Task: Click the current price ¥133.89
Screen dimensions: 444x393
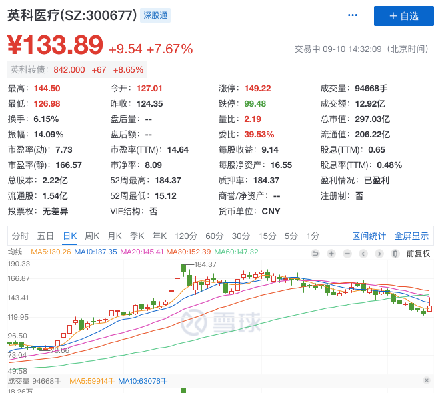Action: pyautogui.click(x=55, y=45)
